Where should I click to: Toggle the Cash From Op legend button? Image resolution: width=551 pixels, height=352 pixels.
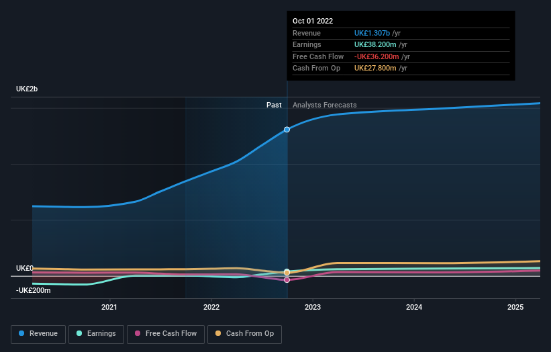(244, 334)
